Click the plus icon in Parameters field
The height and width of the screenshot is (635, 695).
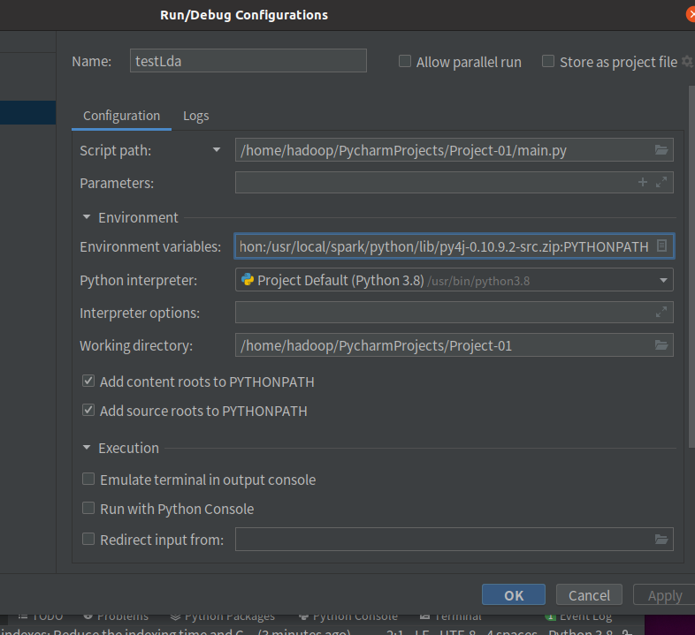[643, 183]
